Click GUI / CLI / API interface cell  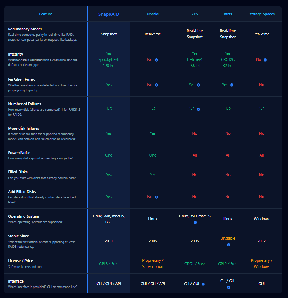[x=153, y=284]
